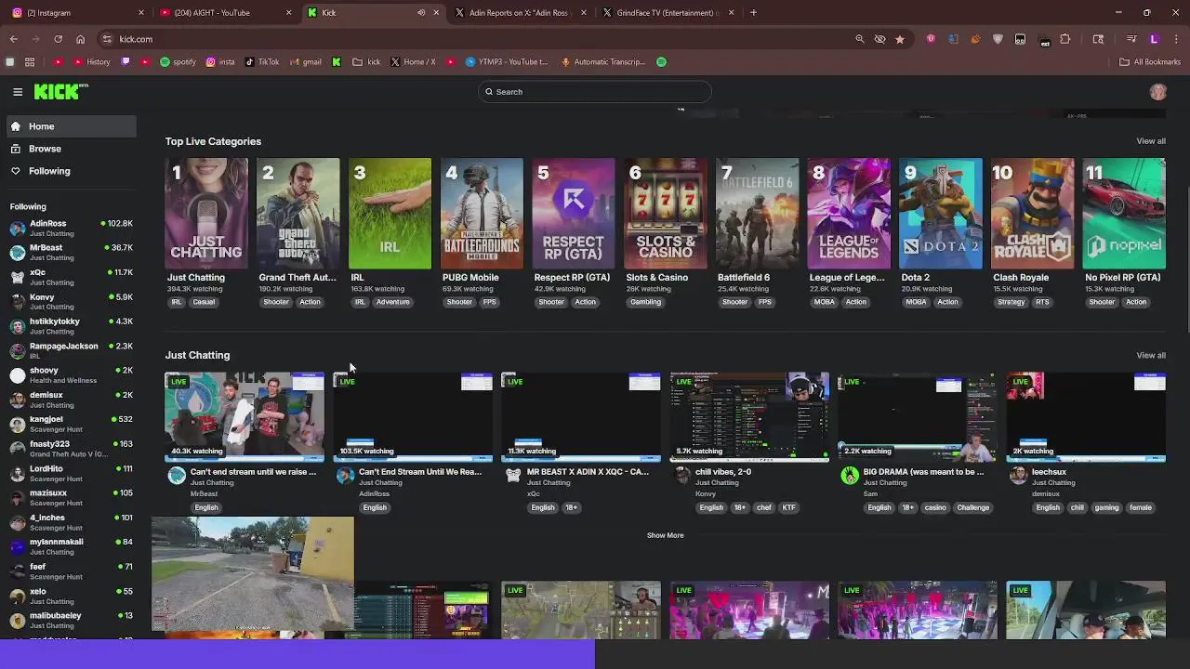Click the KTF tag on Konvy's stream
Viewport: 1190px width, 669px height.
point(788,507)
